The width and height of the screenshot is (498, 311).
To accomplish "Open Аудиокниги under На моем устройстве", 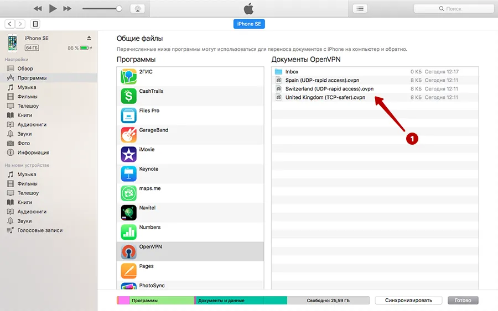I will click(x=49, y=212).
